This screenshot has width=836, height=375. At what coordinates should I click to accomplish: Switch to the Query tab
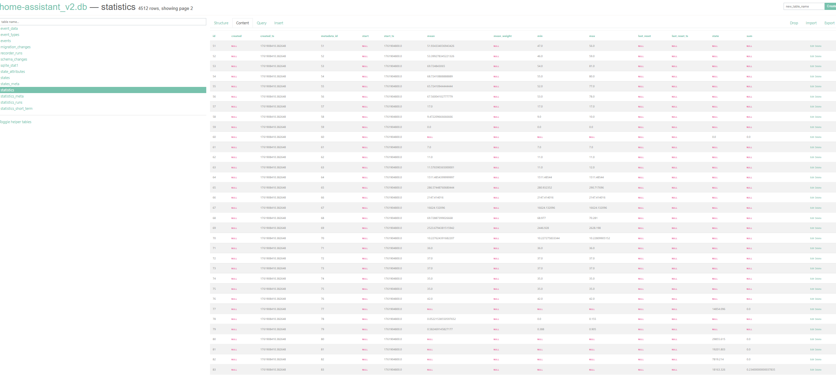coord(261,23)
